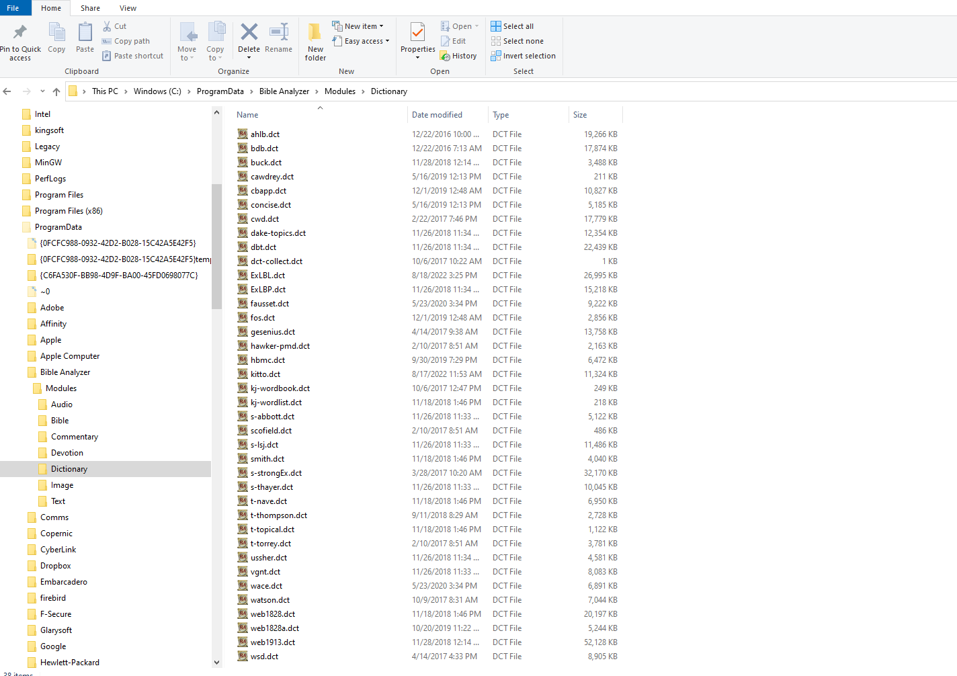Switch to the Share tab

point(90,8)
